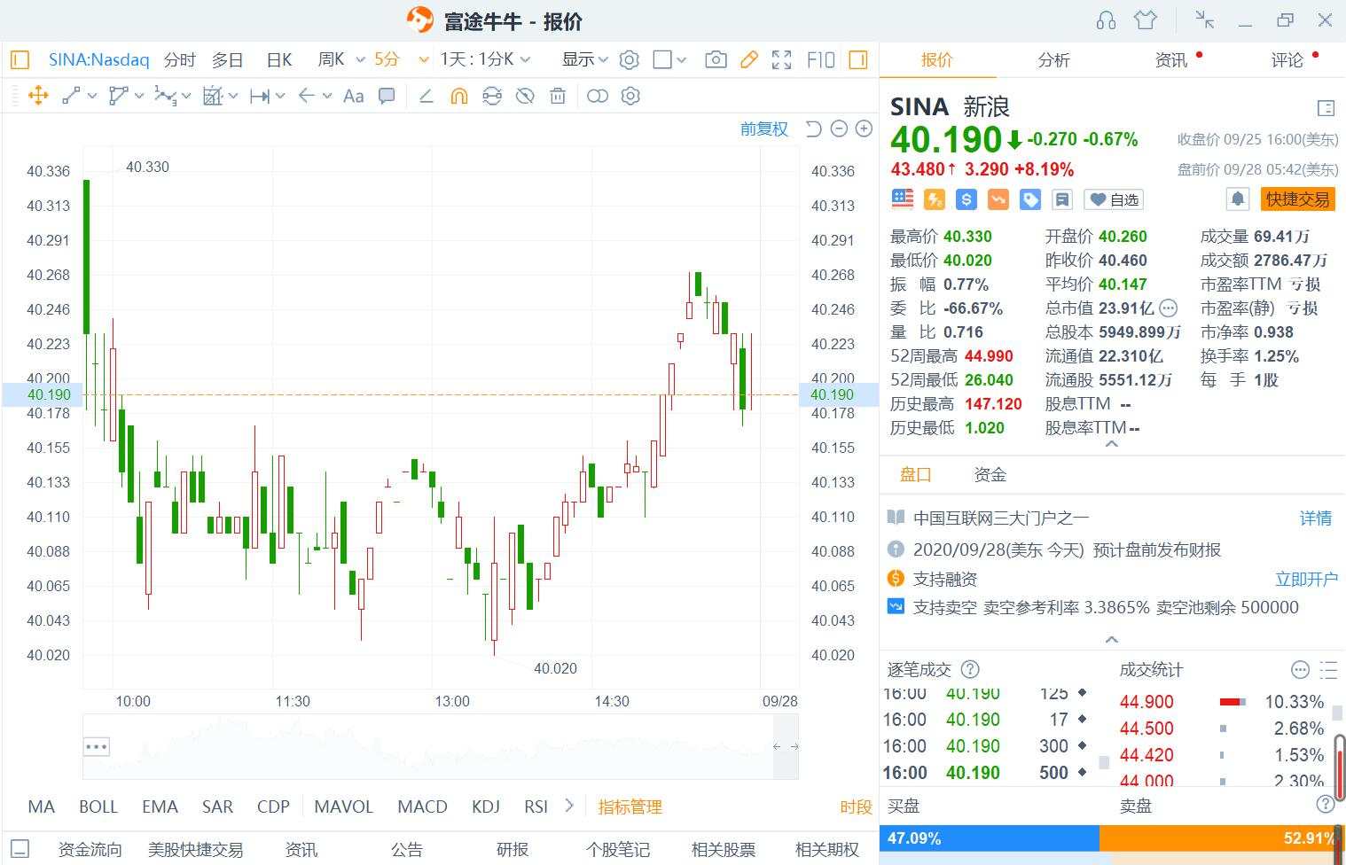The height and width of the screenshot is (865, 1346).
Task: Hide all drawings with eye-slash icon
Action: coord(525,96)
